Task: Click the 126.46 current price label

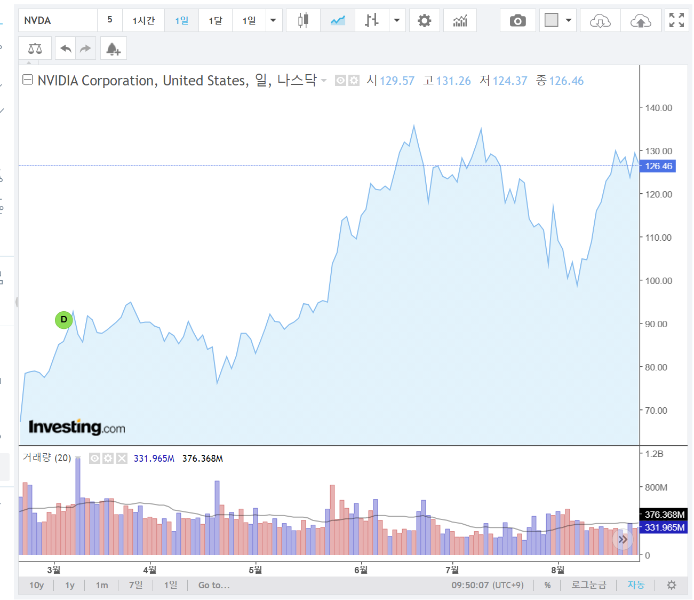Action: coord(658,166)
